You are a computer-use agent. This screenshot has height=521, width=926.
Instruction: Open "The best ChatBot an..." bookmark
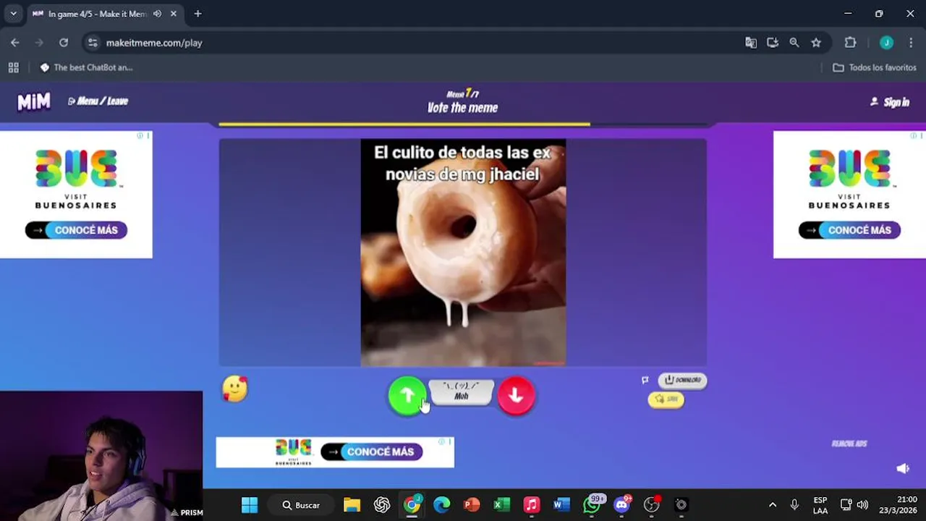[86, 67]
